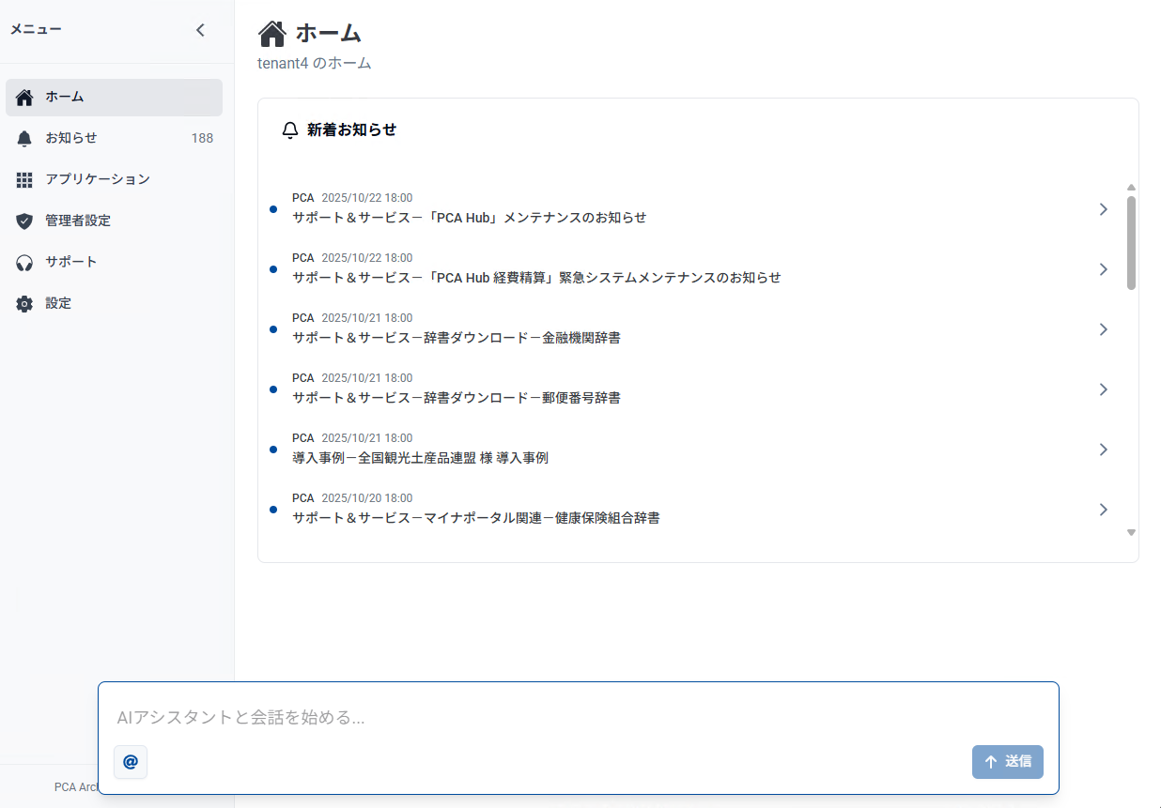Click the gear icon for 設定

(x=24, y=304)
